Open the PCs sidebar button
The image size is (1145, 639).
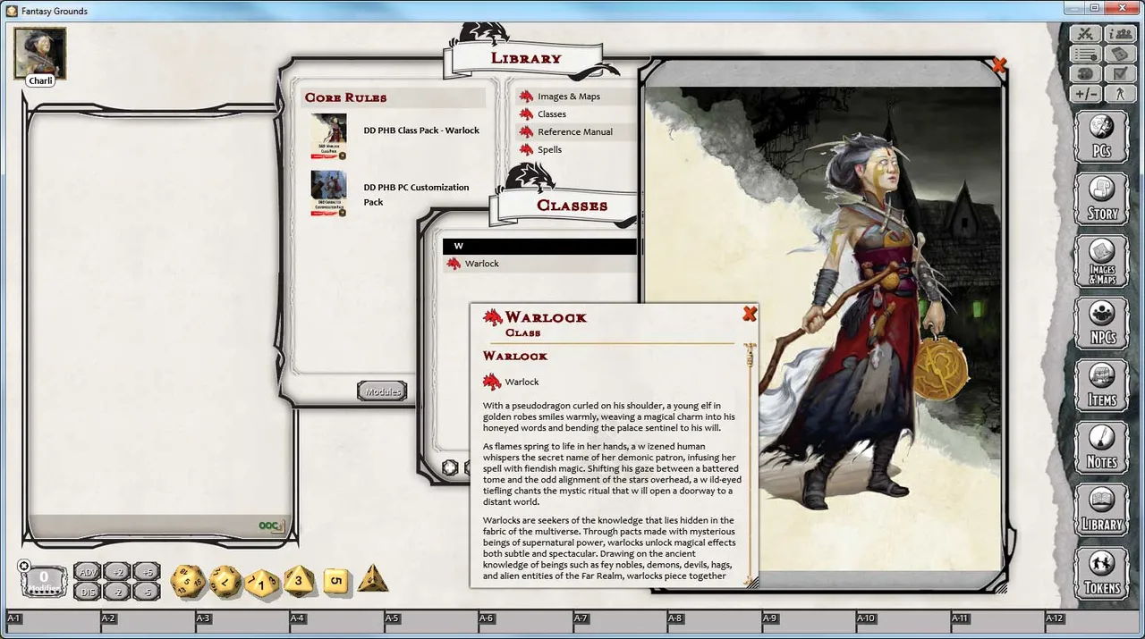[1102, 136]
